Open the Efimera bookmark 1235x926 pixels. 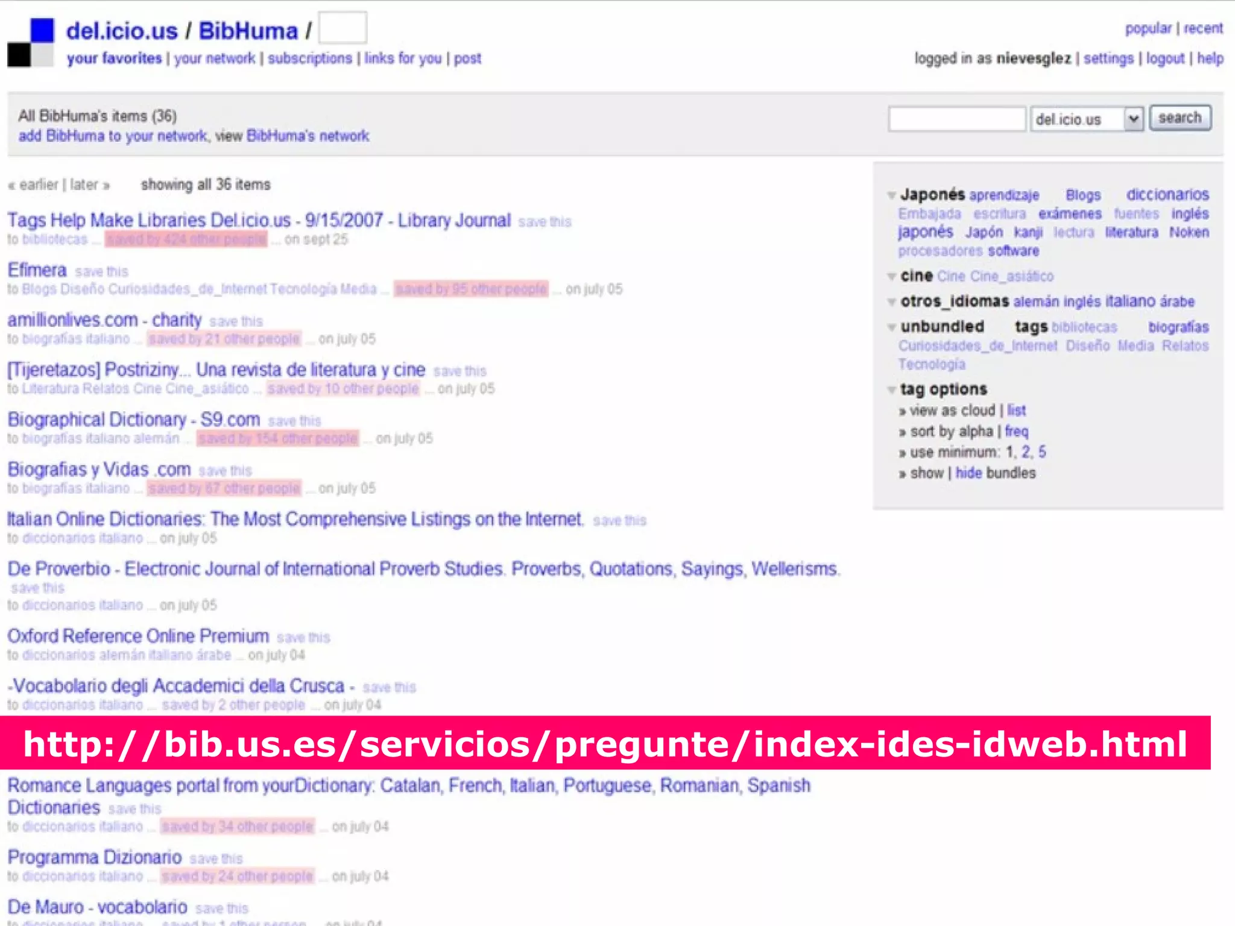tap(37, 269)
